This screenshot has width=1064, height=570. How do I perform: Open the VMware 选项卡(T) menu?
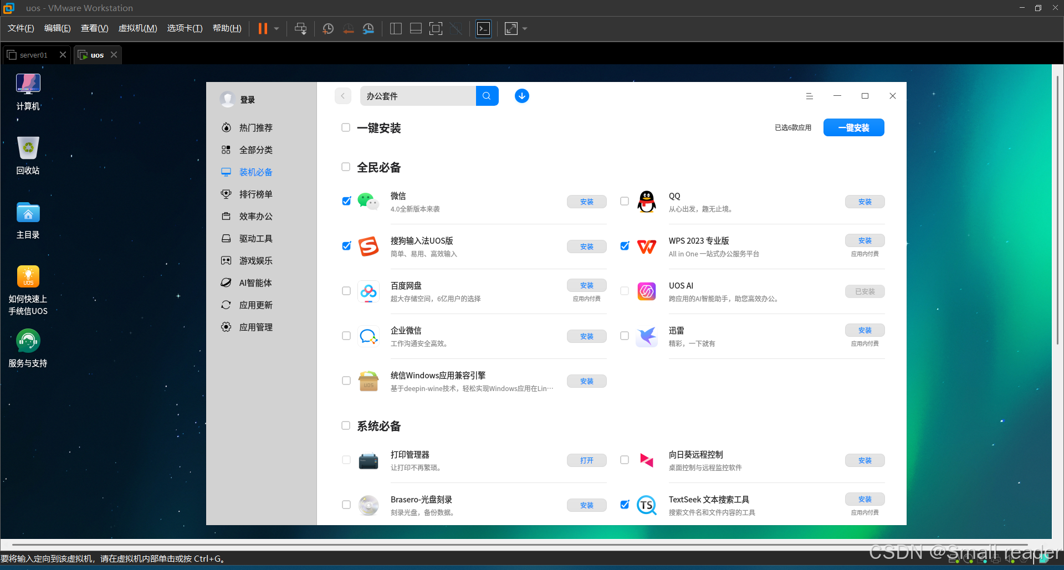coord(185,28)
